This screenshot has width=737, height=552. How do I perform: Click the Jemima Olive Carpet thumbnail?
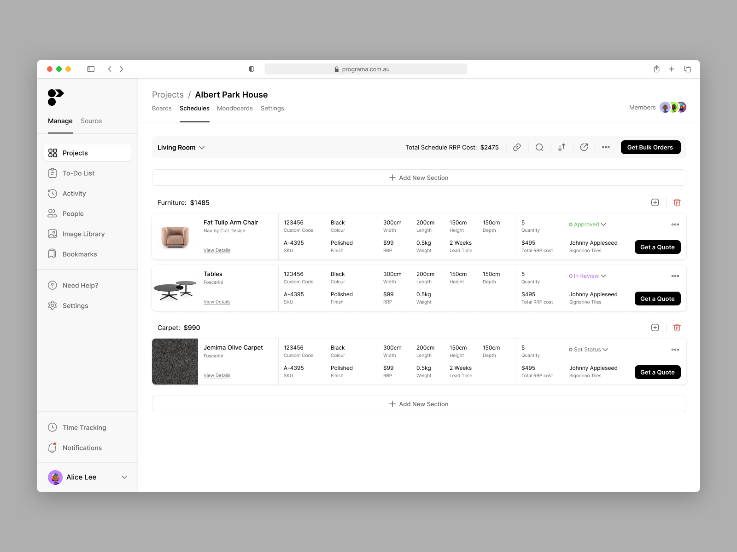(x=175, y=362)
